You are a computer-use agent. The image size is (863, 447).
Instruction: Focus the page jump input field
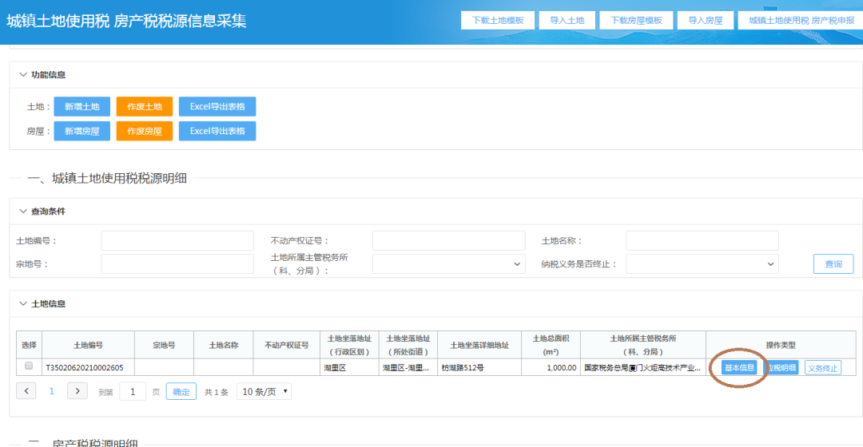pyautogui.click(x=133, y=391)
